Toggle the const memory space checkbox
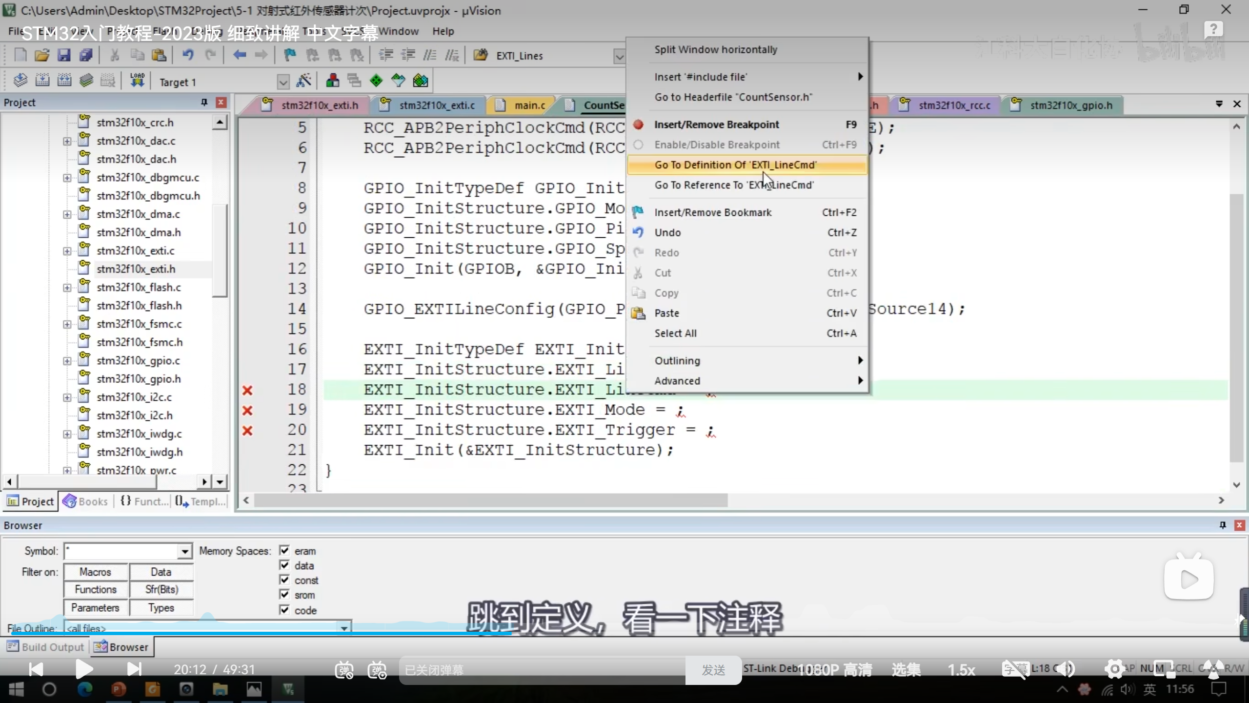 click(x=285, y=580)
